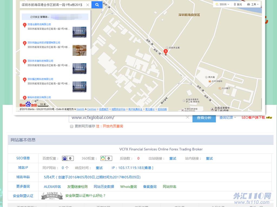Click the Baidu 地图 logo
The width and height of the screenshot is (277, 207).
click(x=28, y=104)
